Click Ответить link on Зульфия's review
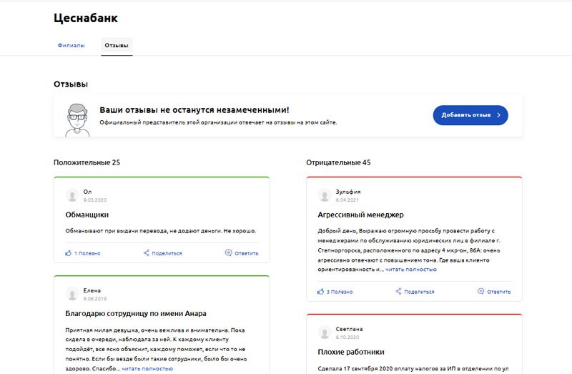Image resolution: width=572 pixels, height=374 pixels. pyautogui.click(x=498, y=292)
